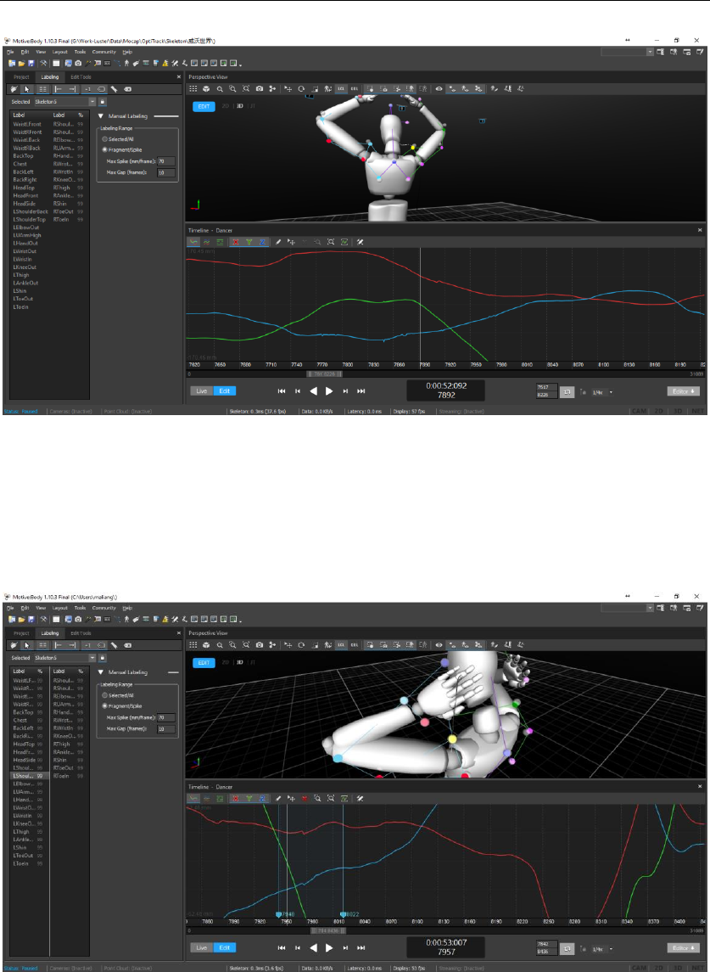The width and height of the screenshot is (710, 972).
Task: Open playback speed dropdown in bottom window
Action: tap(612, 948)
